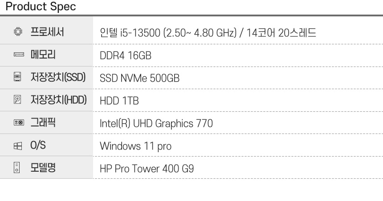Click the 그래픽 row label
Screen dimensions: 383x201
(x=42, y=123)
